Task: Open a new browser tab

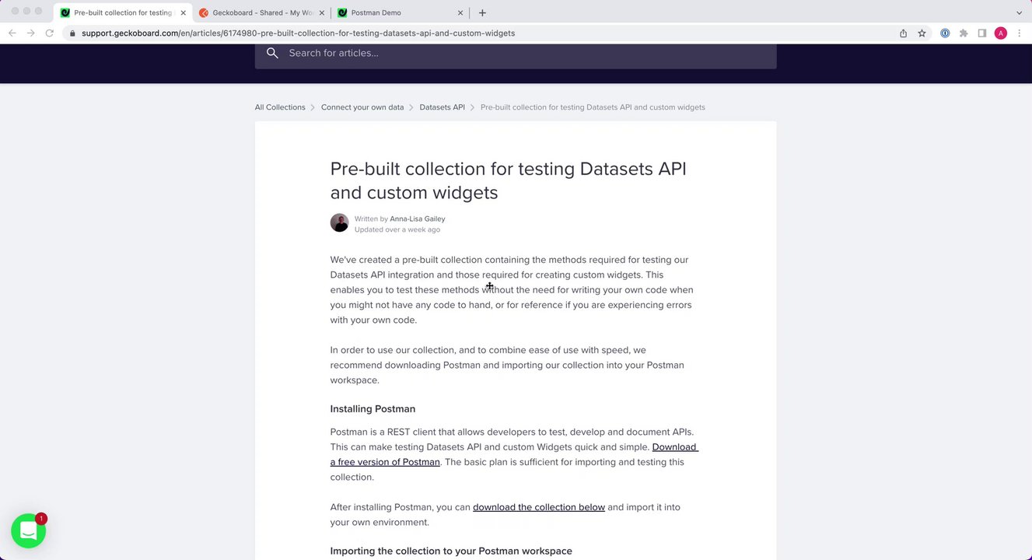Action: [482, 12]
